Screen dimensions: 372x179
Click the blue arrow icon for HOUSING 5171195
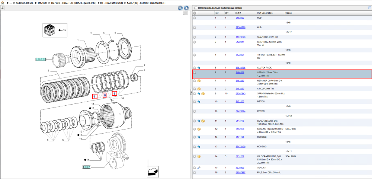[199, 137]
